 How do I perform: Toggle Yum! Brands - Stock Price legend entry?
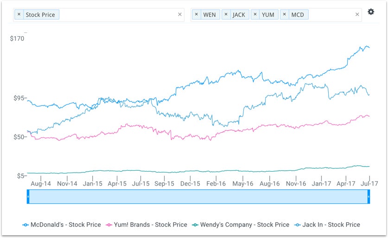click(146, 225)
